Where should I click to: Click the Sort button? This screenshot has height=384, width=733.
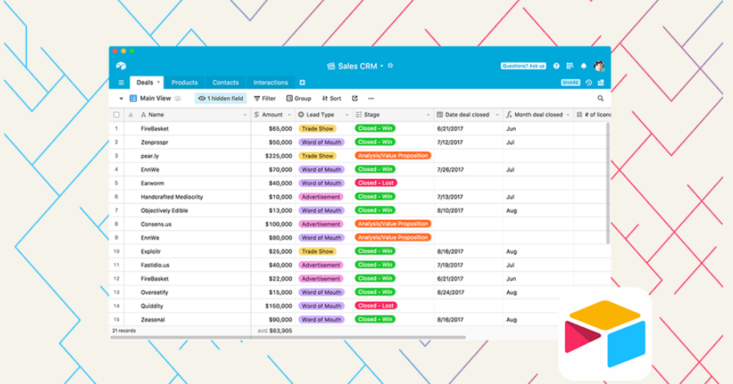pos(331,98)
